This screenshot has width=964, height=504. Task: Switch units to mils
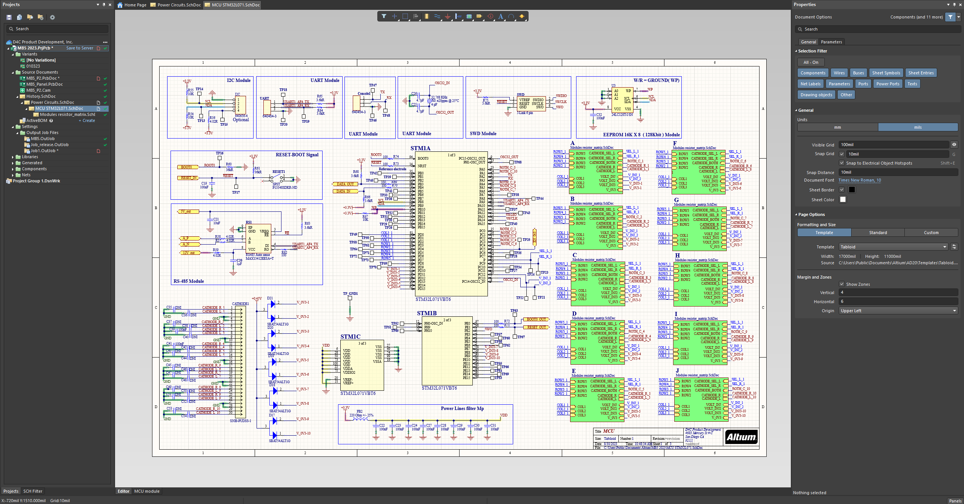[x=918, y=127]
